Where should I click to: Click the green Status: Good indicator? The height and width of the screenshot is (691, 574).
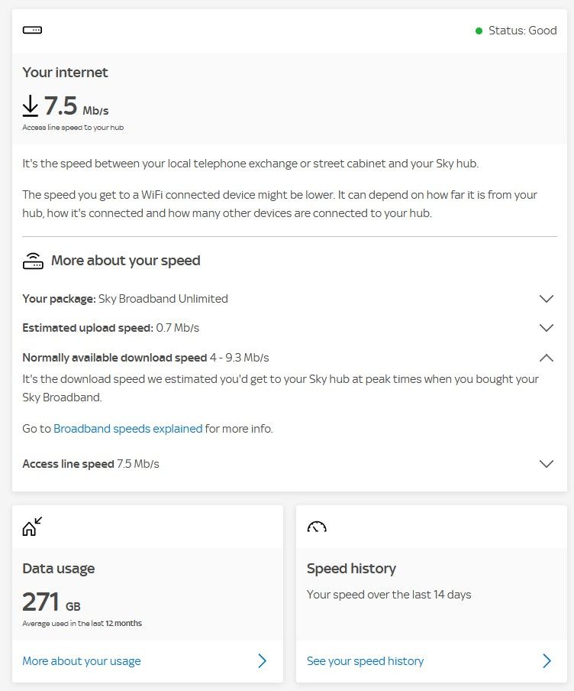[x=516, y=31]
